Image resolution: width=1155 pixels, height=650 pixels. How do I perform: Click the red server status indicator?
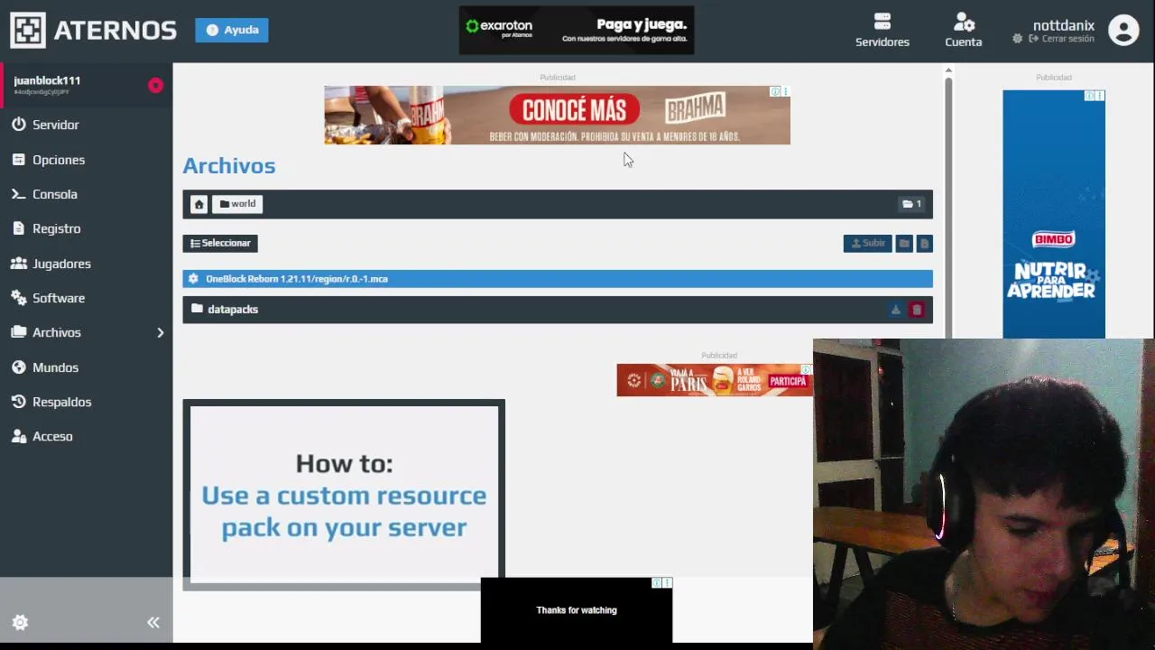pos(155,85)
